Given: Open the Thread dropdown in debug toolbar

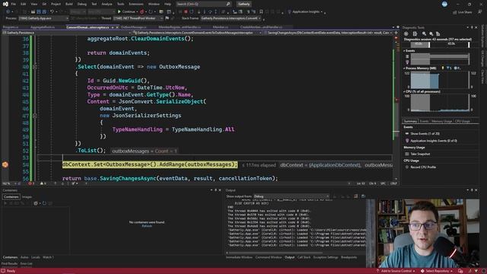Looking at the screenshot, I should point(138,18).
